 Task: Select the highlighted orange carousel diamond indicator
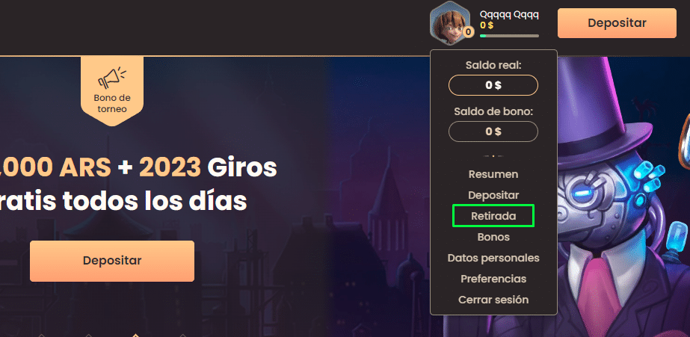(135, 335)
